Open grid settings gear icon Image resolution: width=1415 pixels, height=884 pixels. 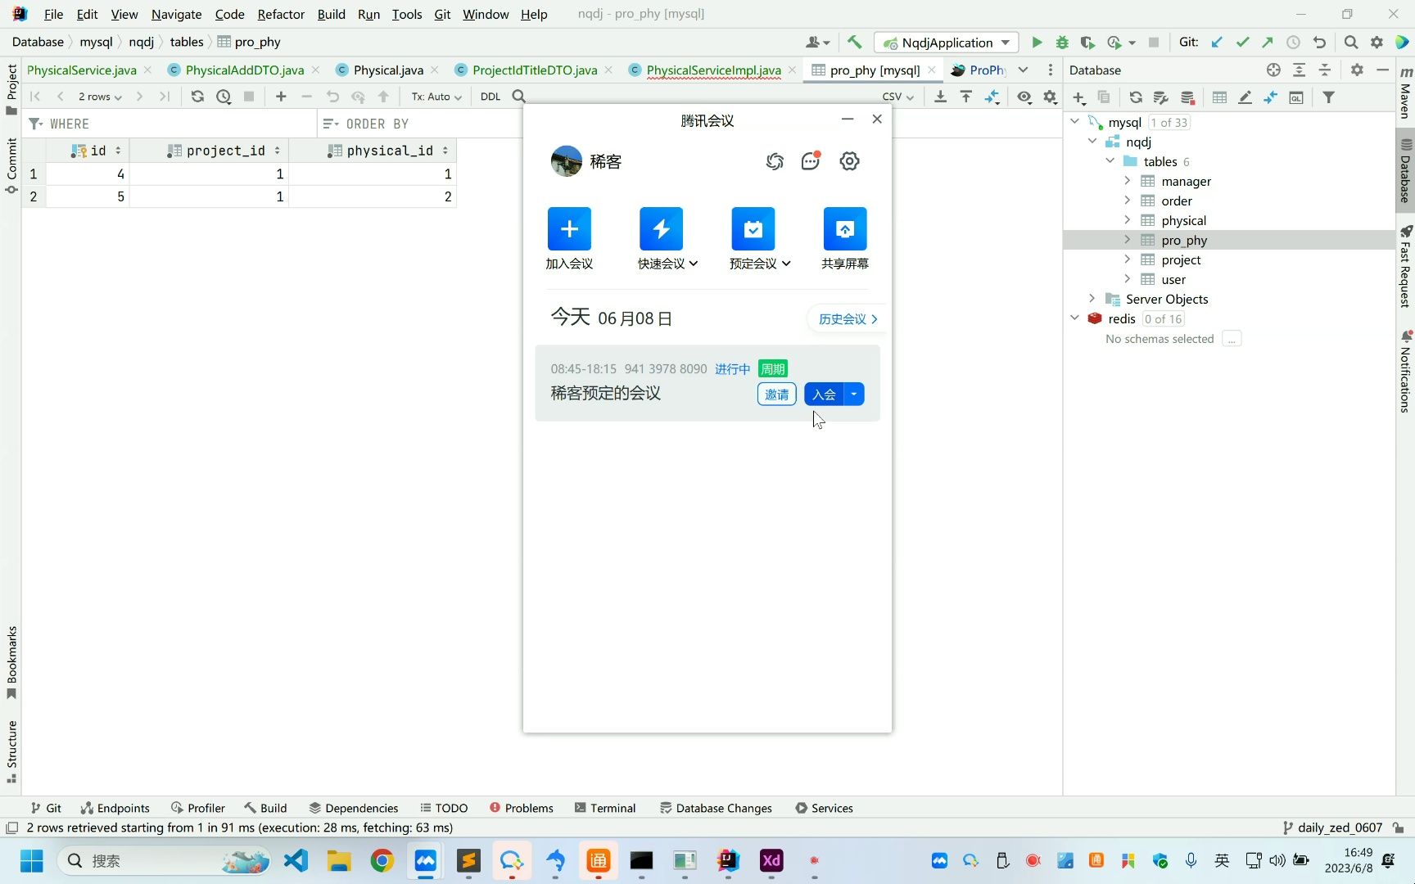[1050, 97]
